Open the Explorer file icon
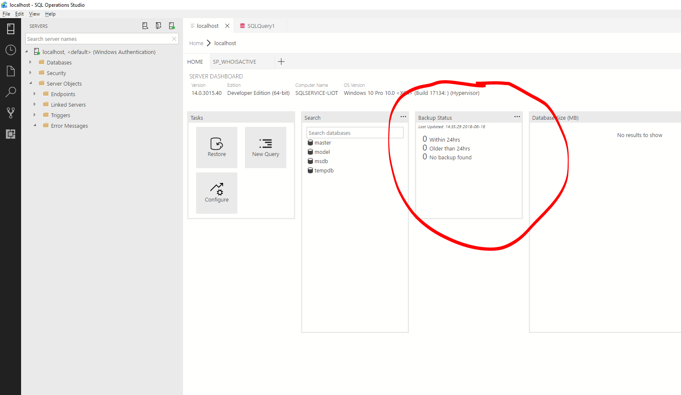This screenshot has height=395, width=681. [11, 71]
